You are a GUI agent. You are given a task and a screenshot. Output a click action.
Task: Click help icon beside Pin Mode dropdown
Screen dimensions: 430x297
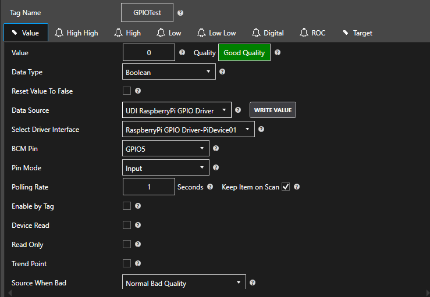pyautogui.click(x=216, y=168)
